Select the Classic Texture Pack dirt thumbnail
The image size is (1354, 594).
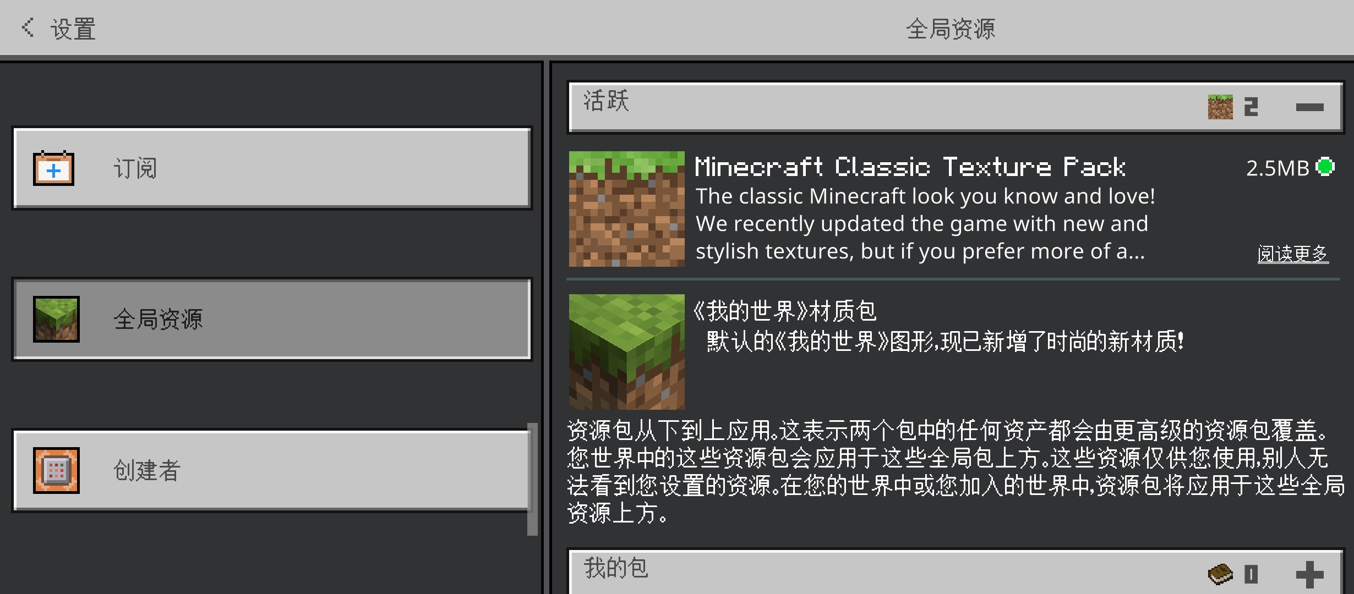[626, 209]
